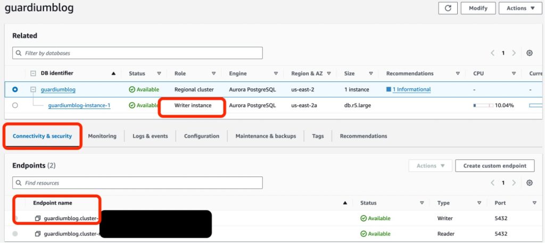Screen dimensions: 545x243
Task: Copy reader endpoint name with copy icon
Action: coord(38,233)
